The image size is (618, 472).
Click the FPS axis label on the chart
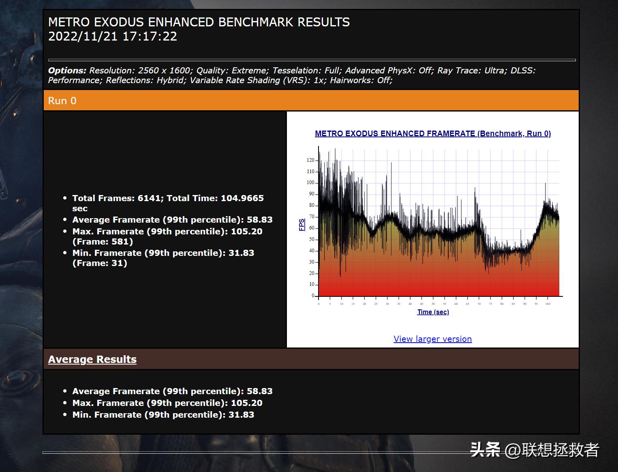[302, 225]
